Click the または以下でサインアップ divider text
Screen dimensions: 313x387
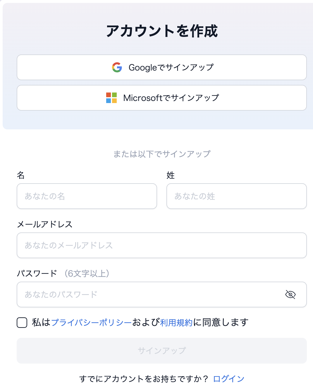[162, 154]
